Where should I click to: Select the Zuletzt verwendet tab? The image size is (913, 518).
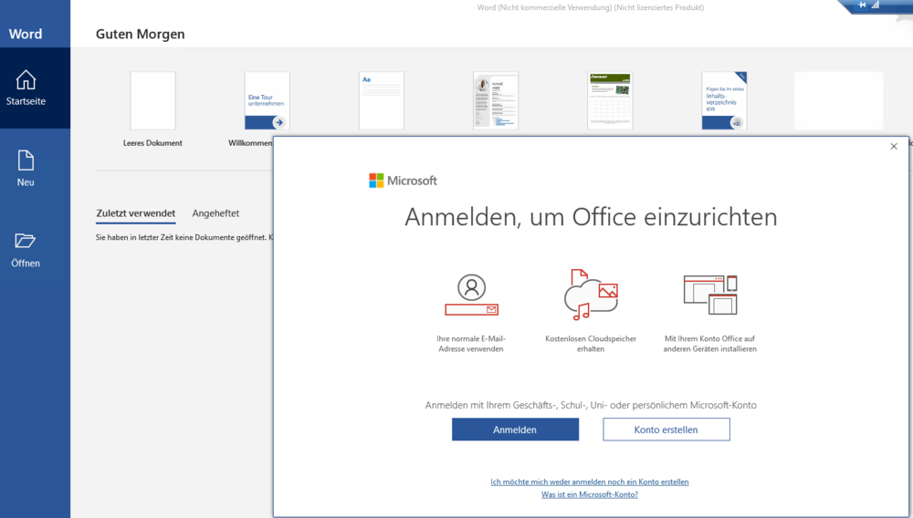[x=135, y=213]
